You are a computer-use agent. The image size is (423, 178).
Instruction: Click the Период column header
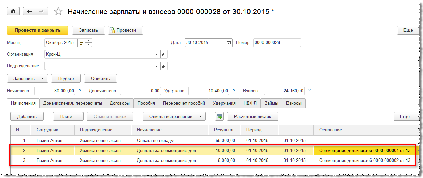[x=259, y=130]
